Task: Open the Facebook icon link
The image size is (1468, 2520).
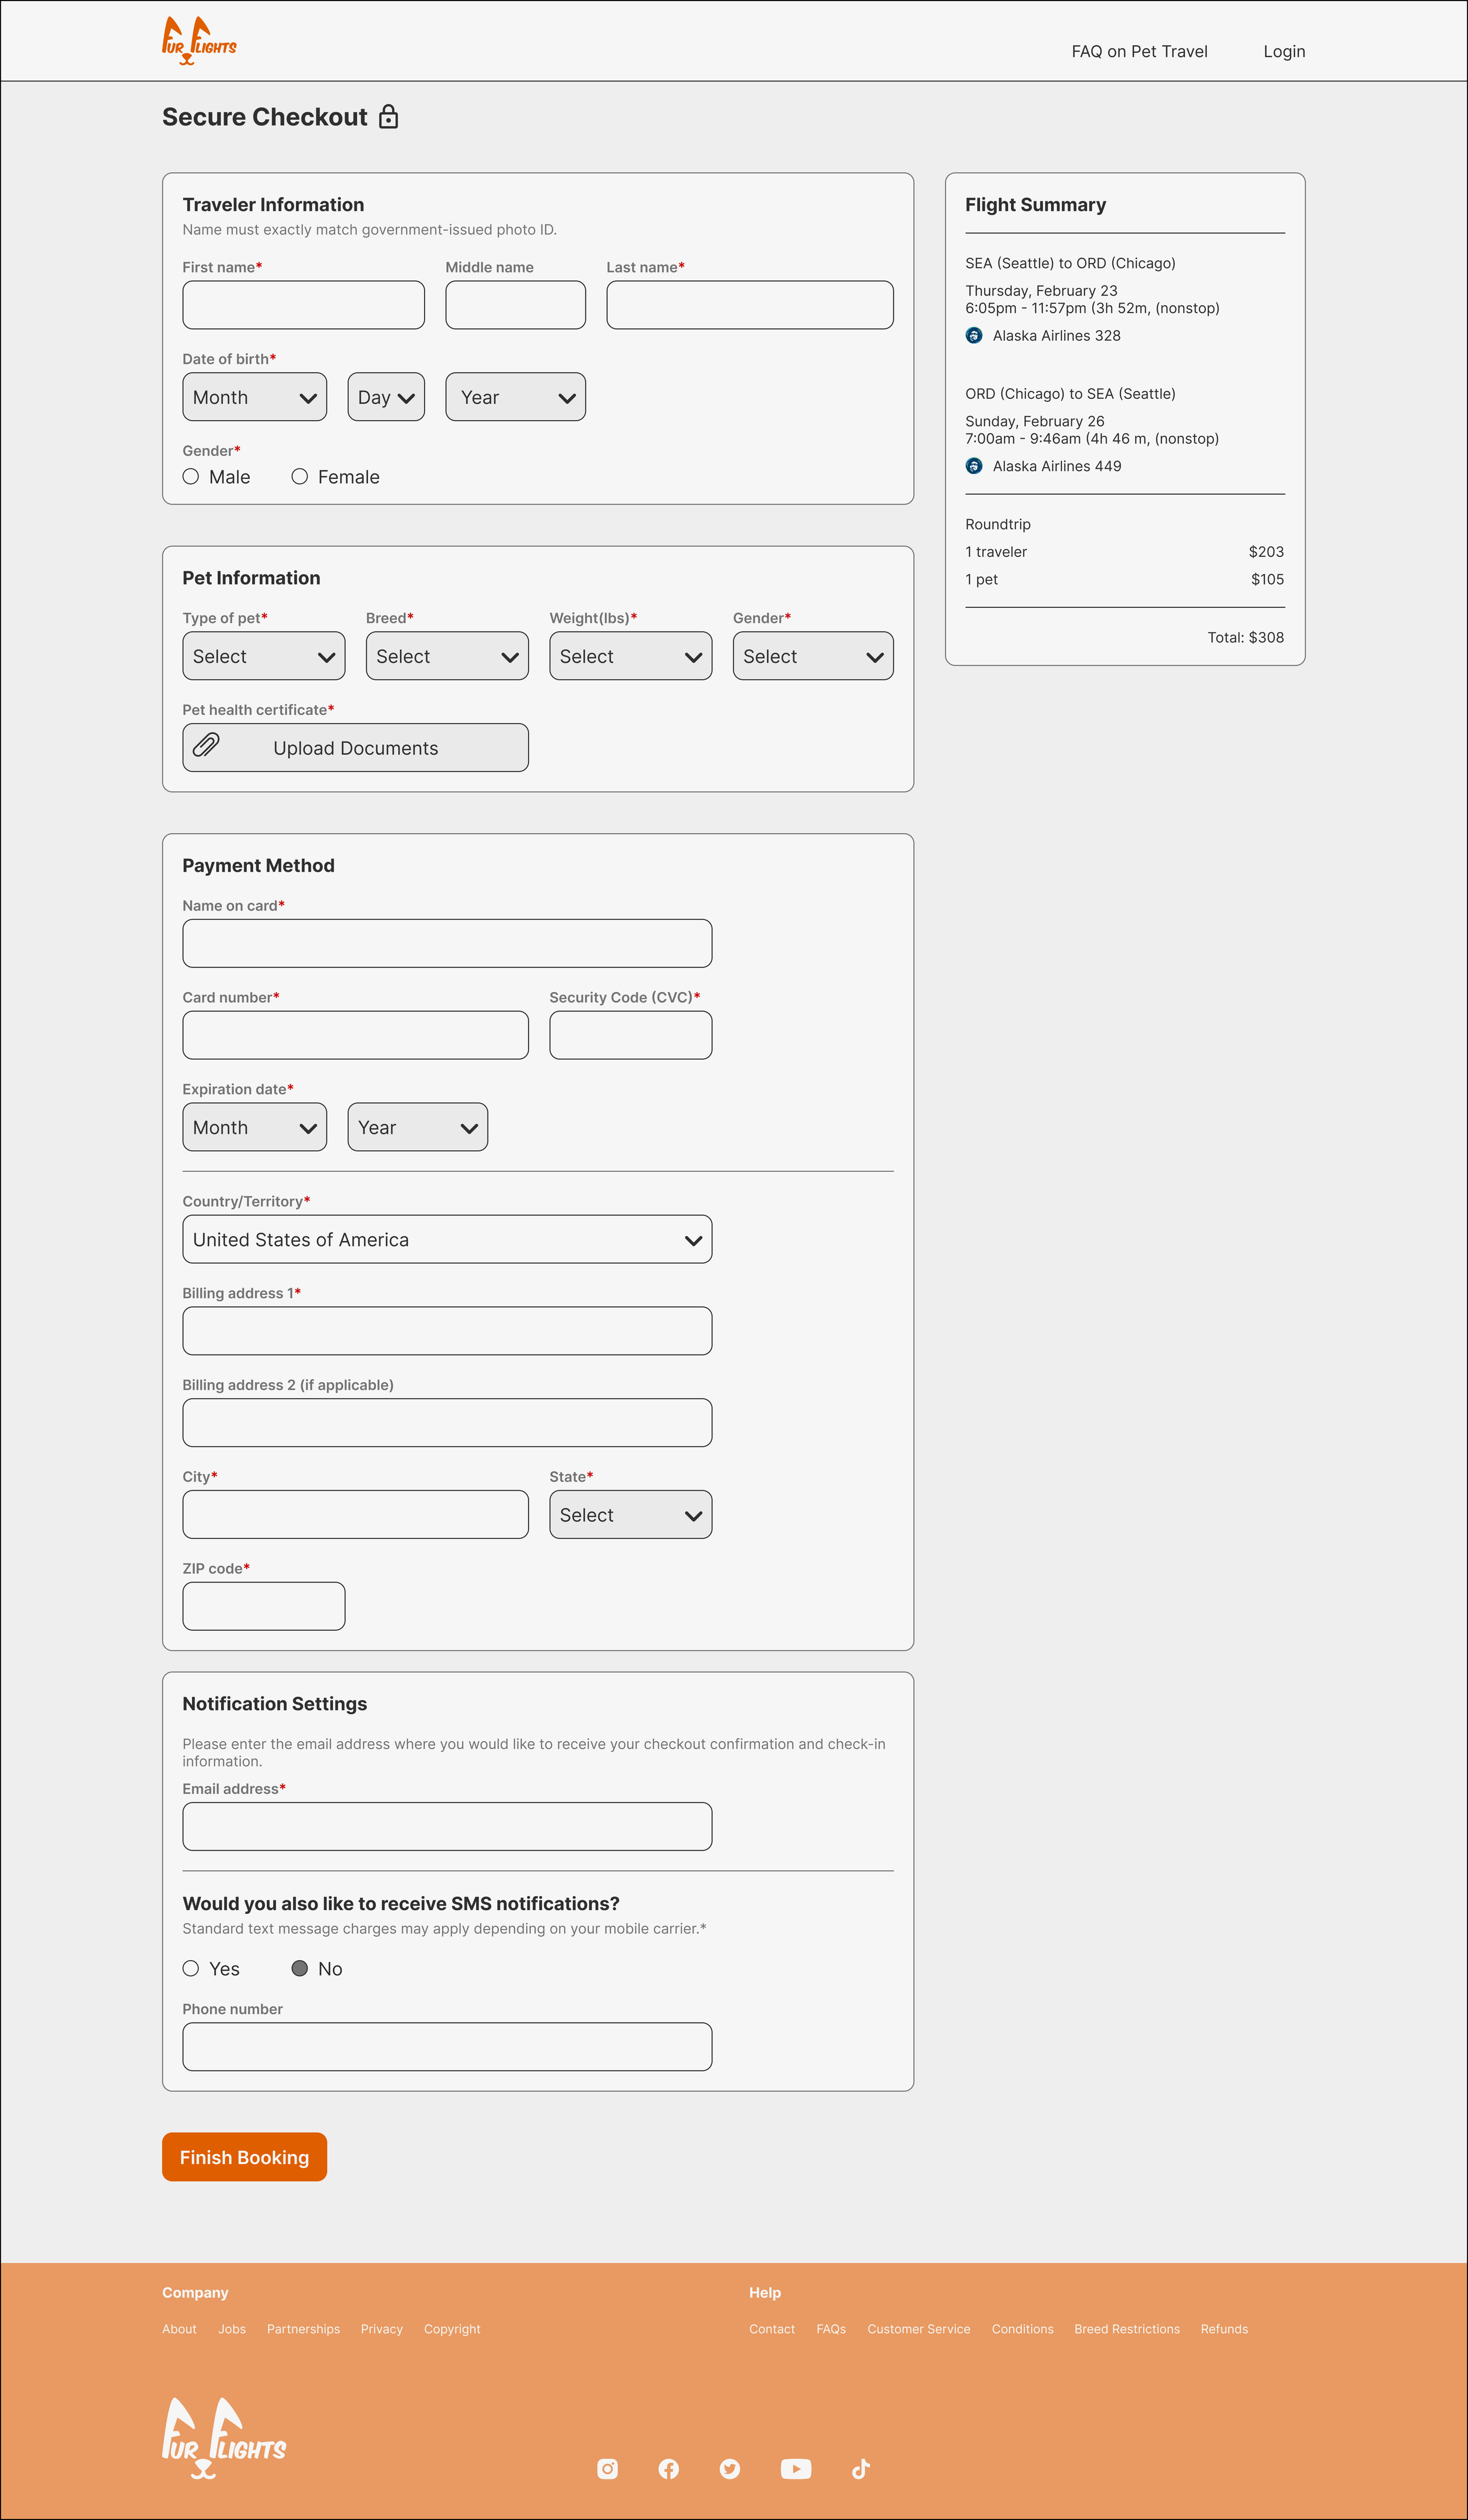Action: click(x=669, y=2468)
